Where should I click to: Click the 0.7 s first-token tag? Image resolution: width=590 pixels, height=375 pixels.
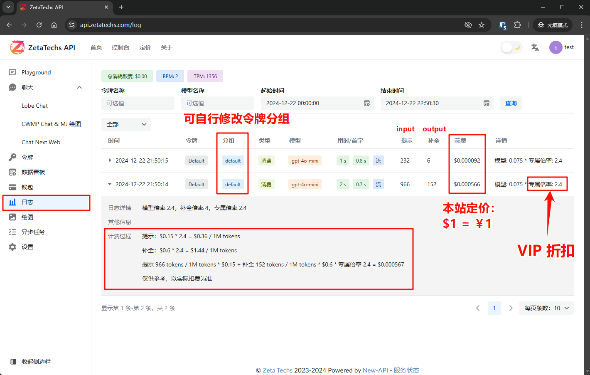pos(361,184)
